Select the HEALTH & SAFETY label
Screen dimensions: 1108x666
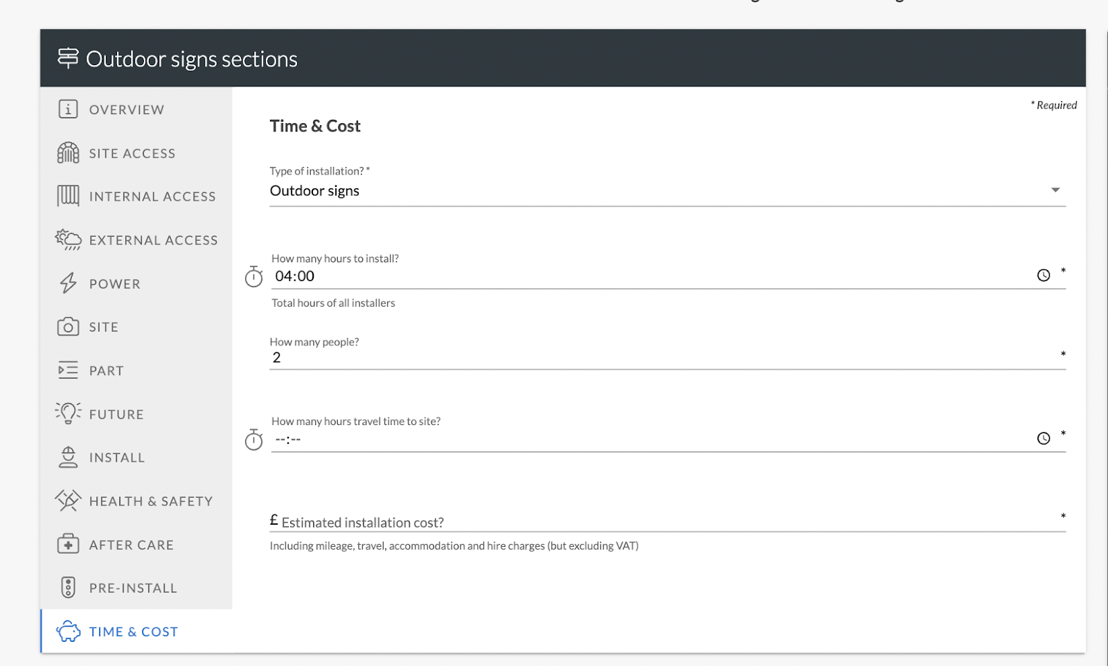(151, 501)
